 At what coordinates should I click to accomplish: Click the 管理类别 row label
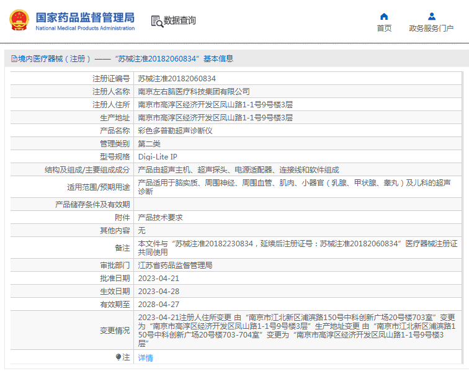point(115,144)
